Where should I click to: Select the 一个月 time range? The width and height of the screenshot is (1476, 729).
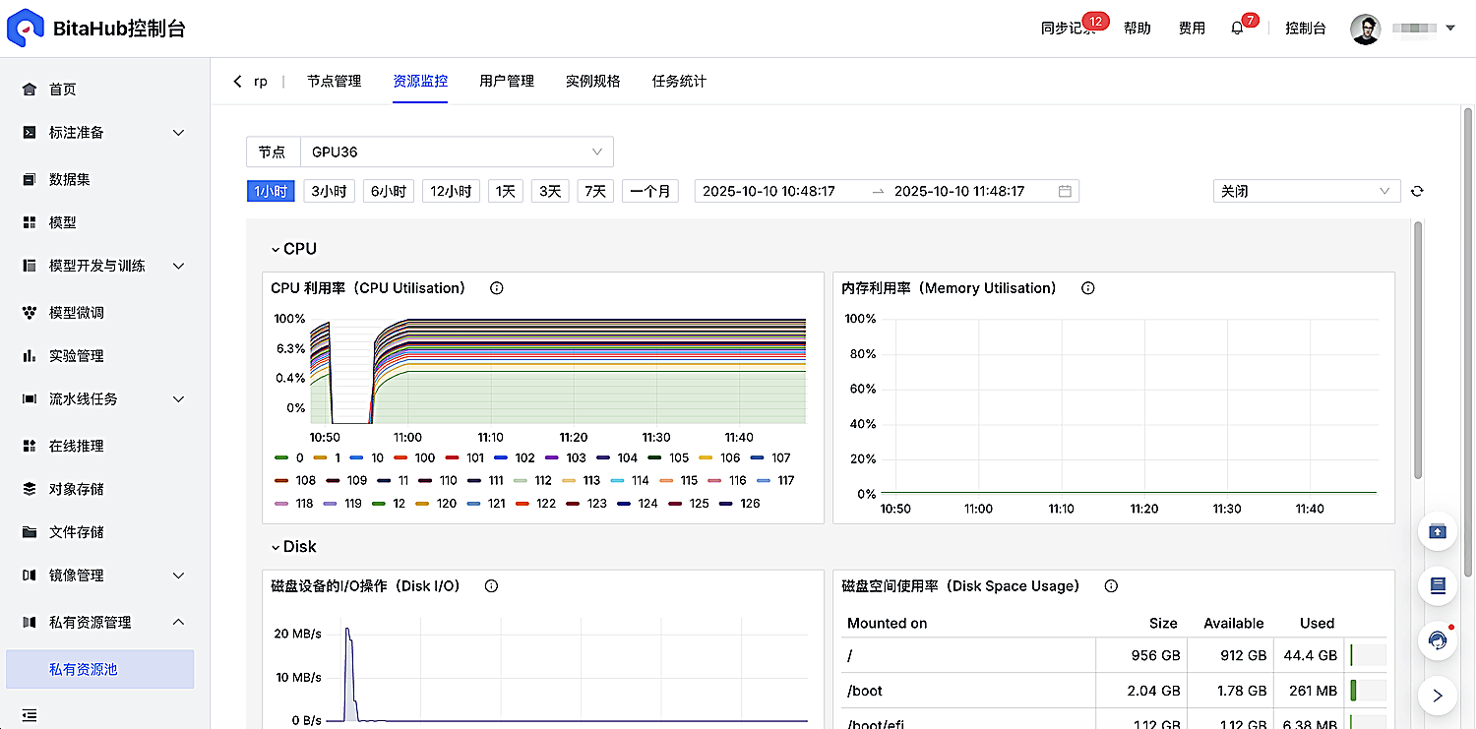(x=650, y=191)
